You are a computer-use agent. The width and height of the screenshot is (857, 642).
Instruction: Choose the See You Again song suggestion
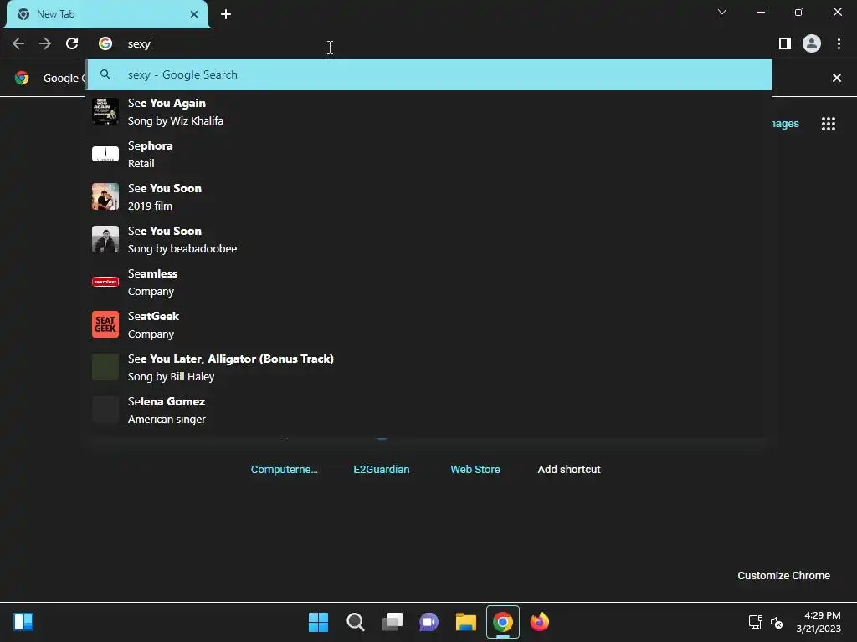[x=429, y=111]
